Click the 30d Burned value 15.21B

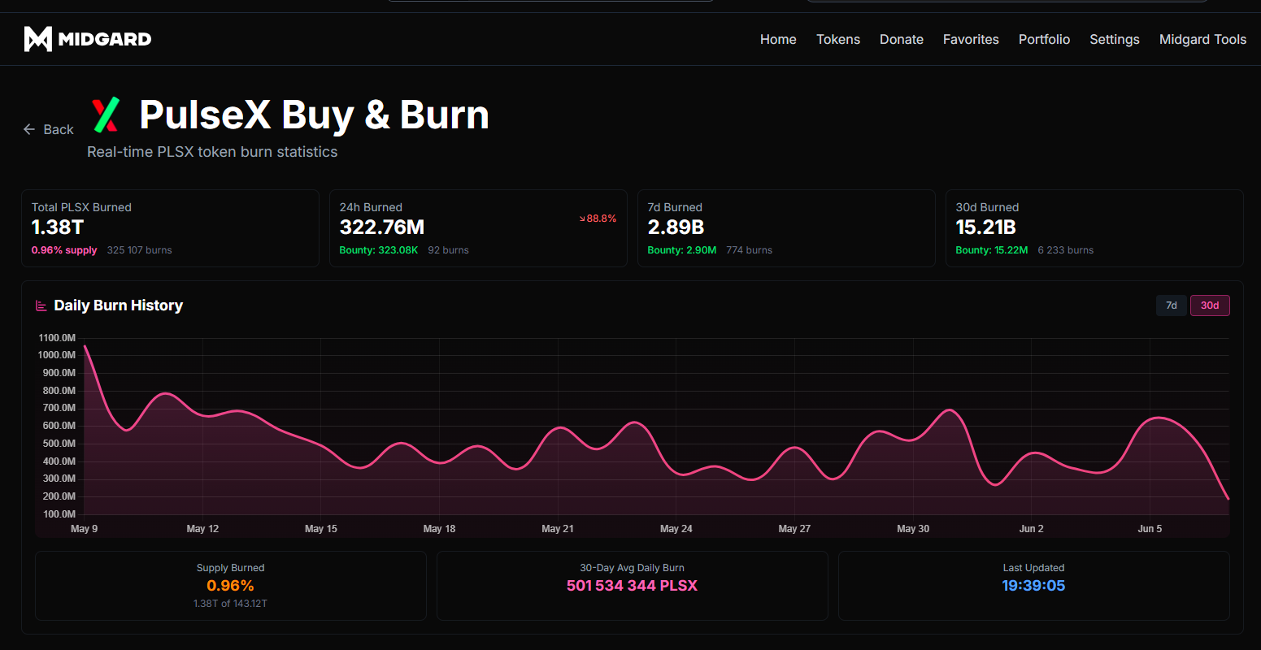986,227
